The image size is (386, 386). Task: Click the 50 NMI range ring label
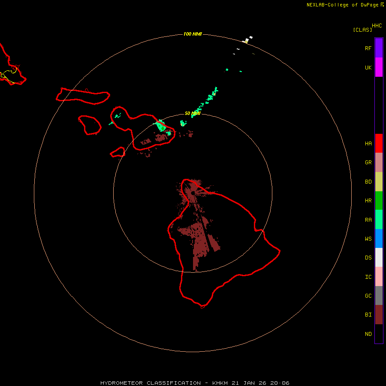coord(193,113)
